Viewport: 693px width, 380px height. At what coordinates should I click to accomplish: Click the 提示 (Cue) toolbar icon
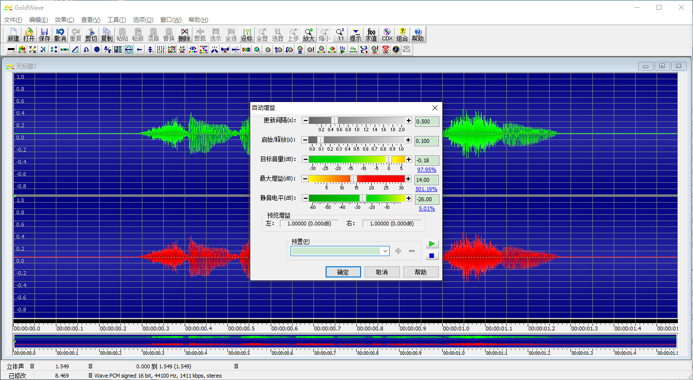(x=356, y=35)
